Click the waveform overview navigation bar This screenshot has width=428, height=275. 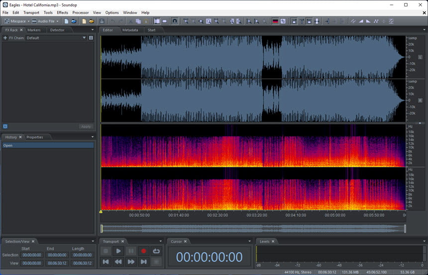253,229
